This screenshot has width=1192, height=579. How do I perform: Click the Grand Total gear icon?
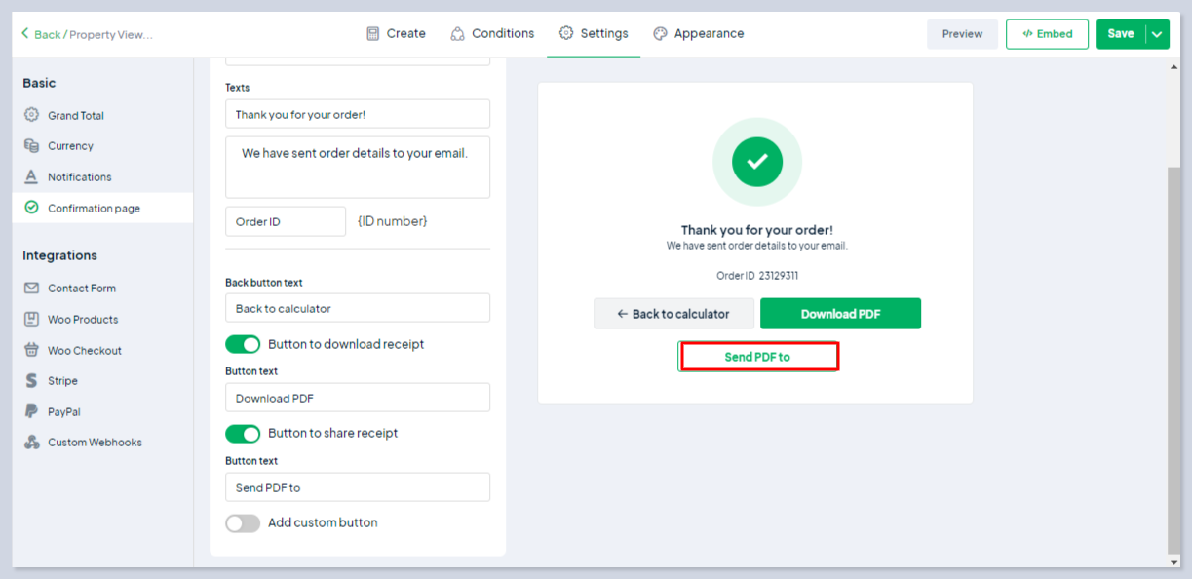[31, 115]
